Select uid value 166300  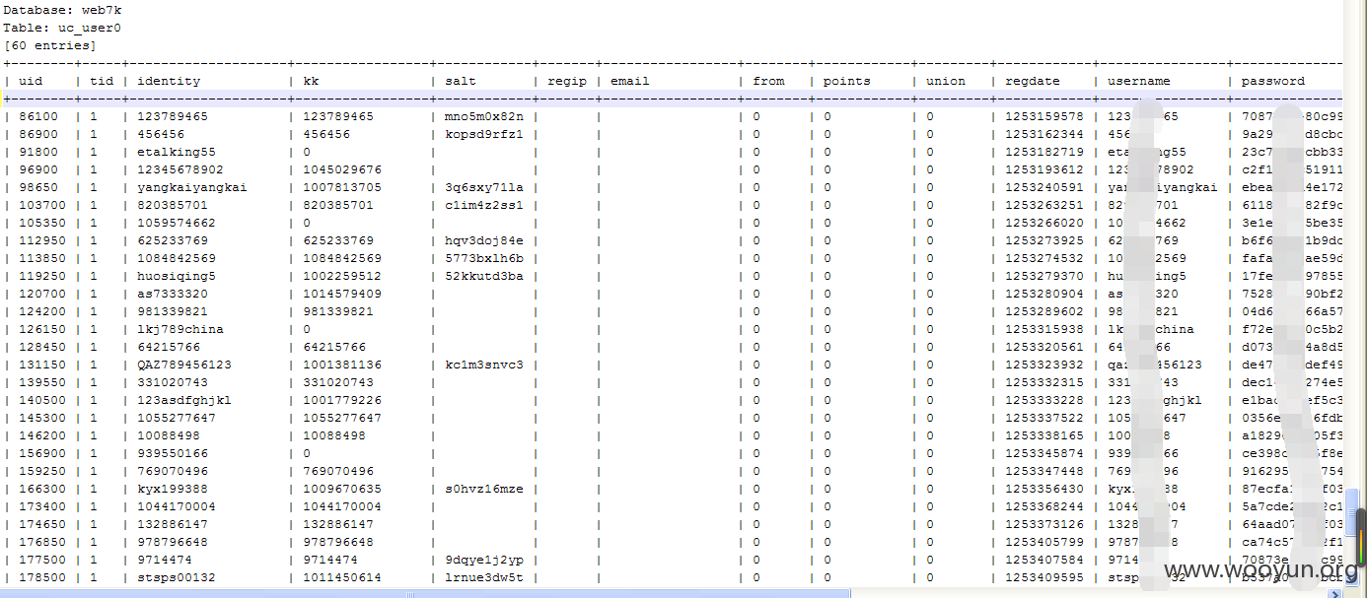point(42,489)
